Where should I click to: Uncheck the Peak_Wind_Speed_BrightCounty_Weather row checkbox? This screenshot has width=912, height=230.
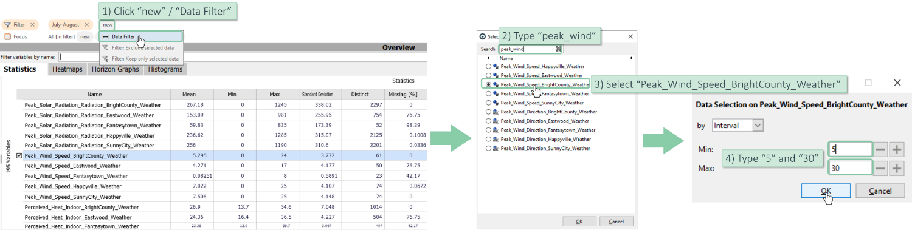19,155
